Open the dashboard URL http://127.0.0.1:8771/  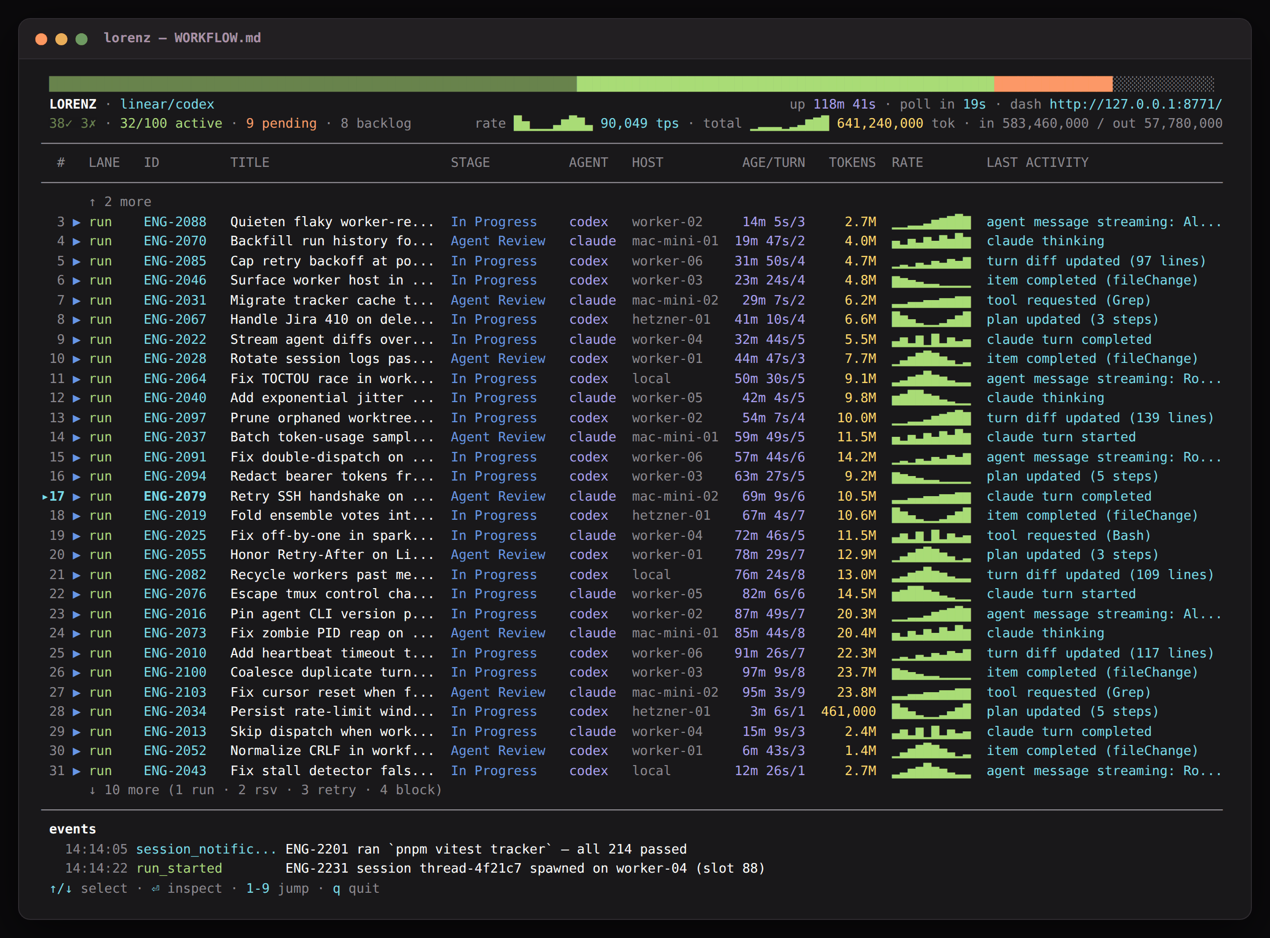pos(1135,105)
